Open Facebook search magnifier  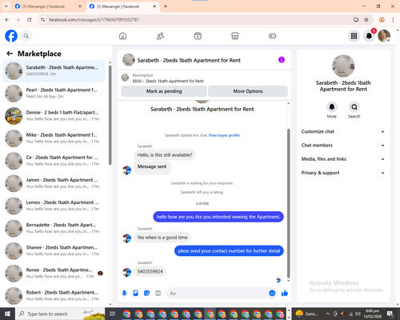pyautogui.click(x=26, y=36)
